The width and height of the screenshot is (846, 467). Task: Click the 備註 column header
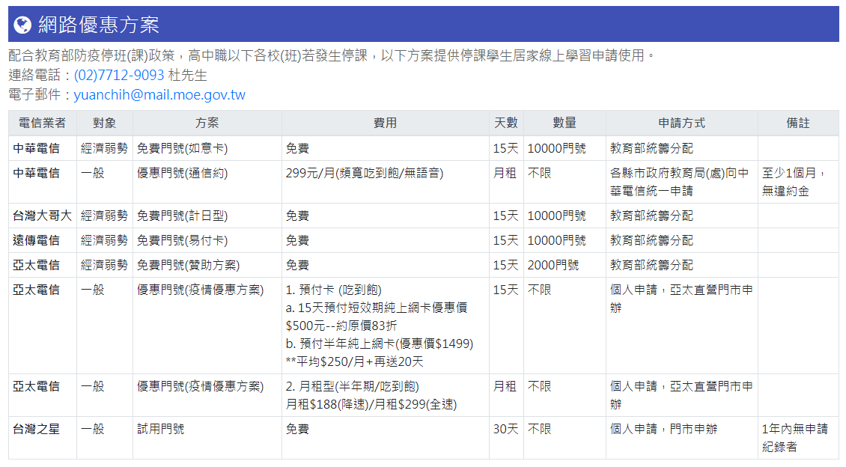pos(799,123)
